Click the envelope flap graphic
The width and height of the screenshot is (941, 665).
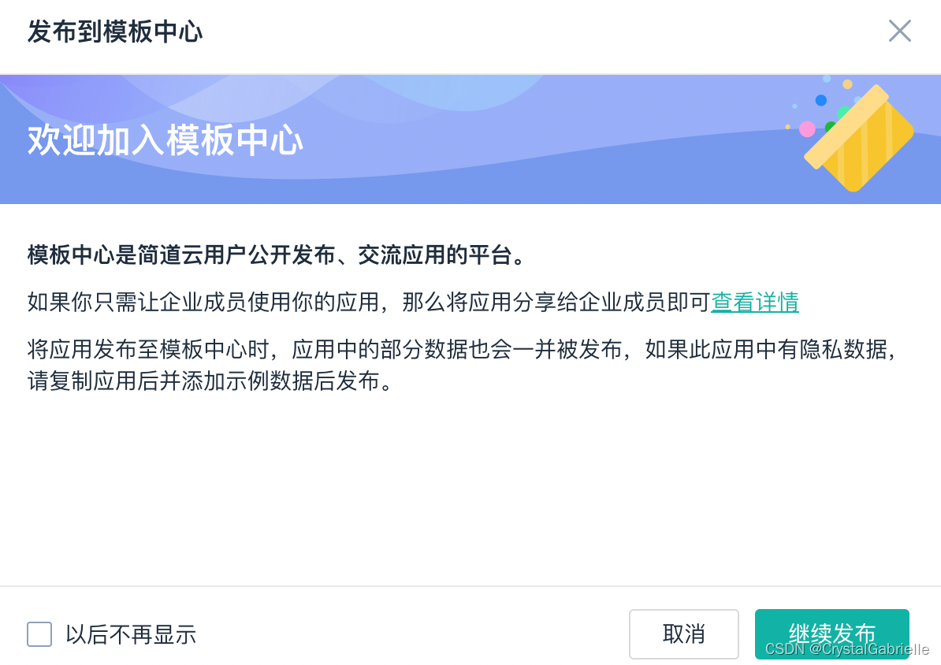(847, 126)
